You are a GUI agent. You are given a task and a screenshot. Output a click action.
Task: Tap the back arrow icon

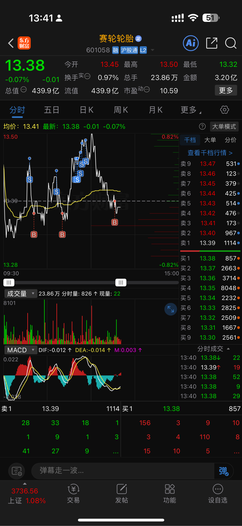tap(11, 43)
